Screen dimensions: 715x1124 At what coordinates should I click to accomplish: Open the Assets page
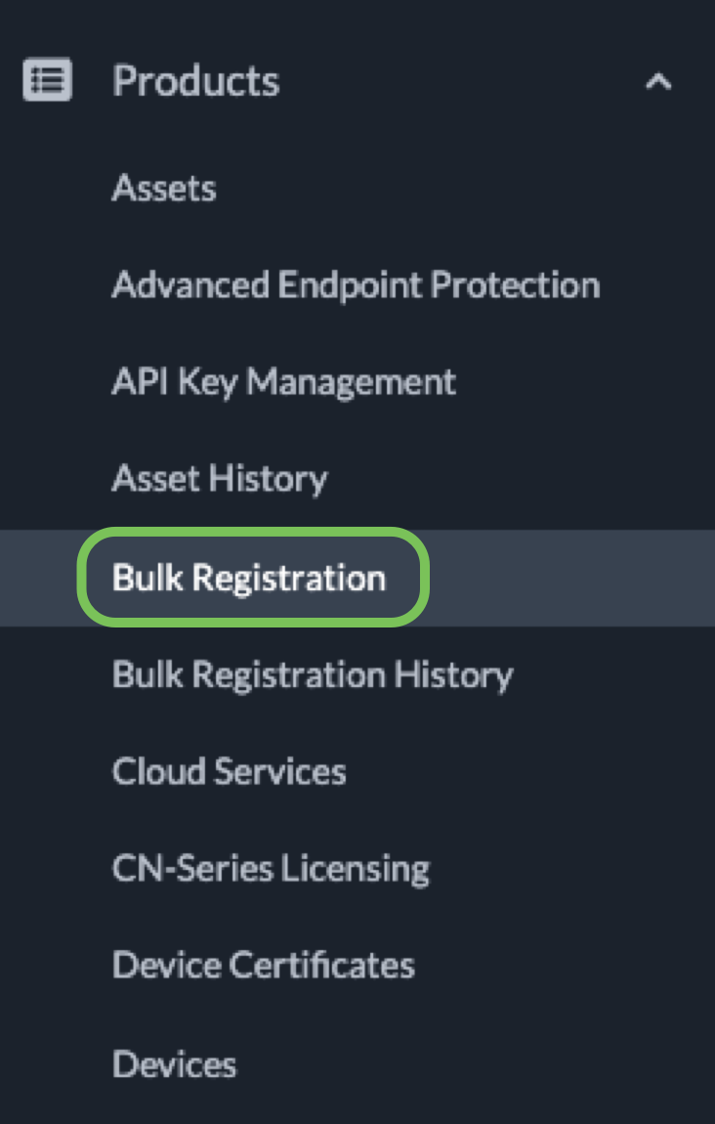(164, 188)
